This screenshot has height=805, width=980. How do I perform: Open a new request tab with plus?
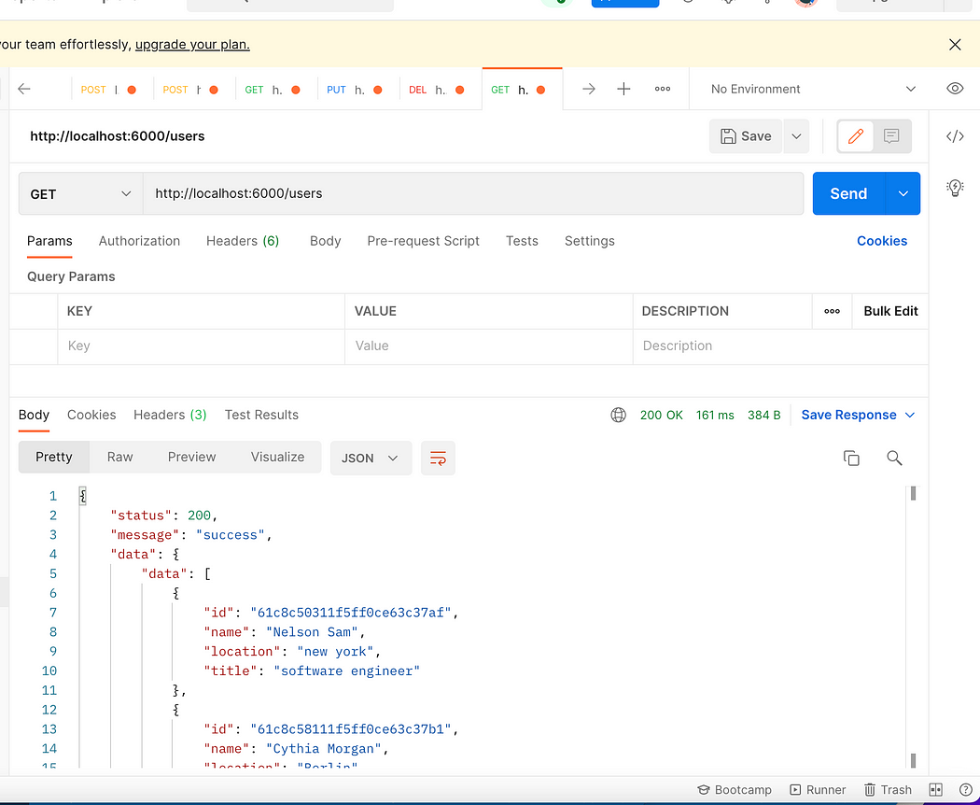(x=623, y=89)
